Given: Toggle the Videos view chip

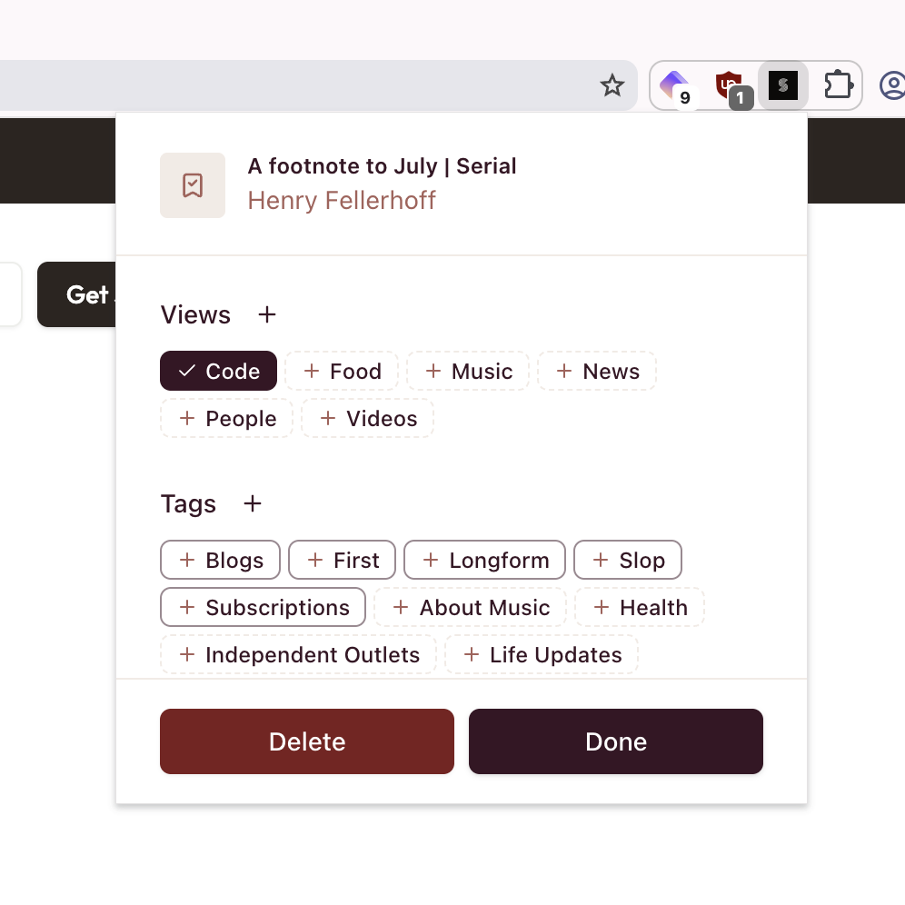Looking at the screenshot, I should pos(368,418).
